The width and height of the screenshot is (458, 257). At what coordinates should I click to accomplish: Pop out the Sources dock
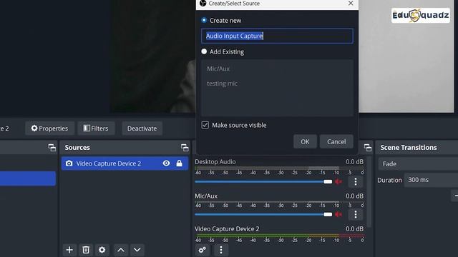pos(185,148)
